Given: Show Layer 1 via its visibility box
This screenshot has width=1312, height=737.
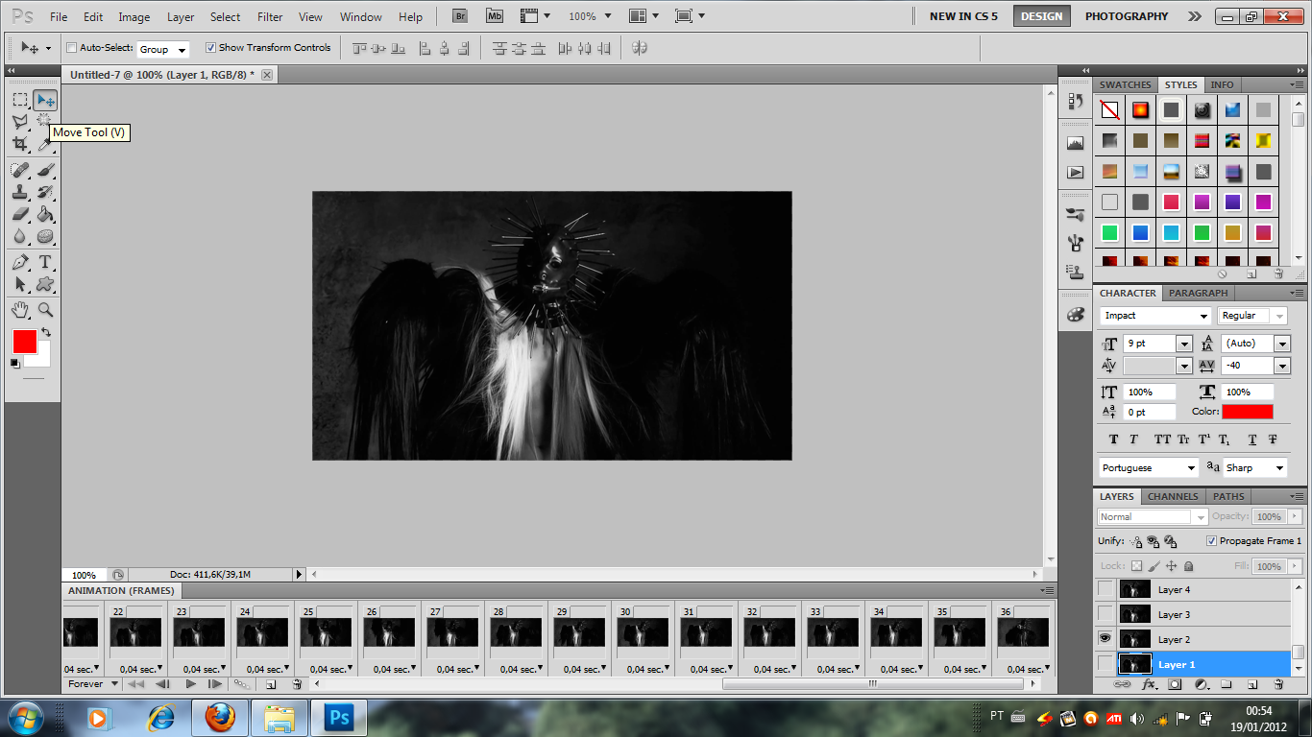Looking at the screenshot, I should pyautogui.click(x=1105, y=664).
